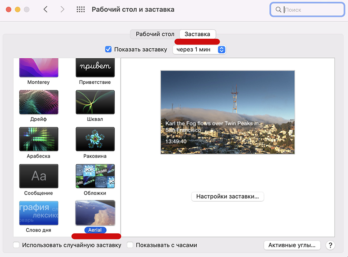Select the Слово дня screensaver icon
348x257 pixels.
point(38,213)
